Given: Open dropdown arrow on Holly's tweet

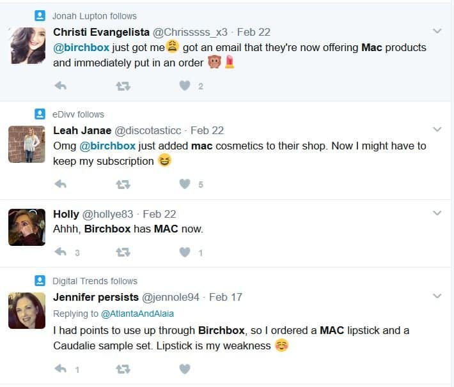Looking at the screenshot, I should click(x=437, y=213).
